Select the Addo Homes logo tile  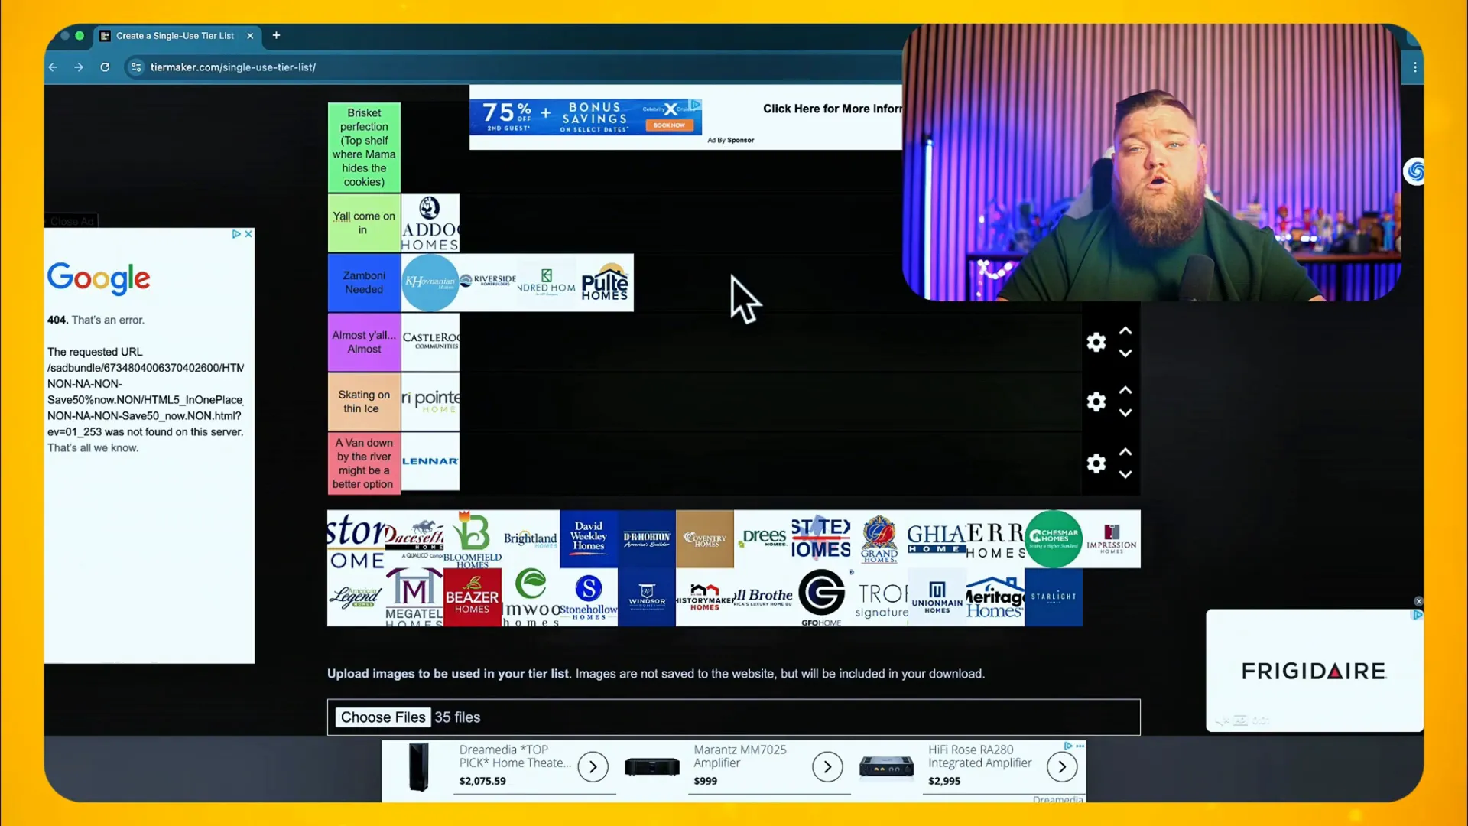click(430, 223)
